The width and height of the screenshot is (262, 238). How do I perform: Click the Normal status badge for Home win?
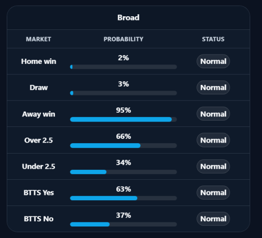tap(213, 61)
